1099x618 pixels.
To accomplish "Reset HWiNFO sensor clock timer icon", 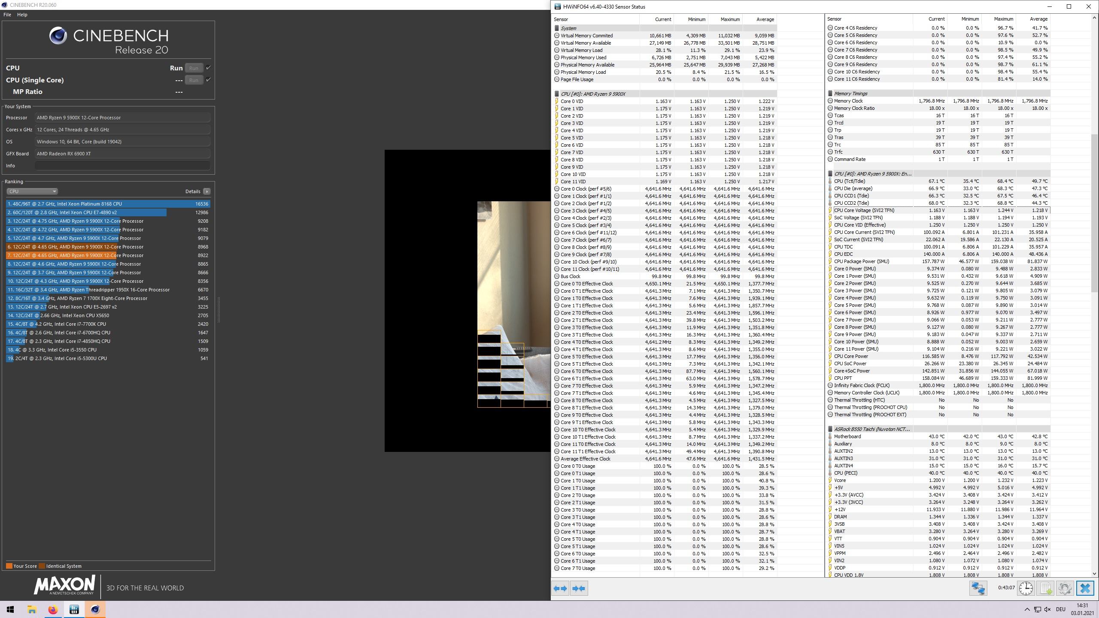I will point(1026,588).
